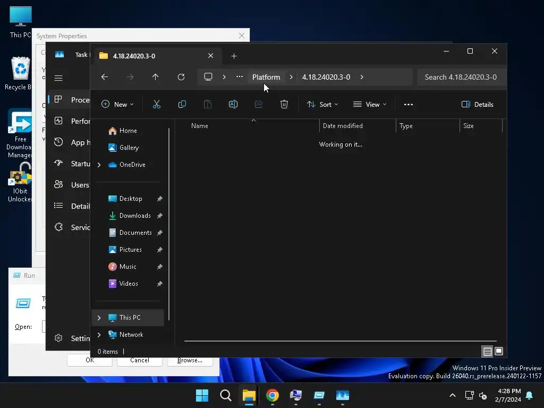This screenshot has height=408, width=544.
Task: Open the New item dropdown
Action: [117, 105]
